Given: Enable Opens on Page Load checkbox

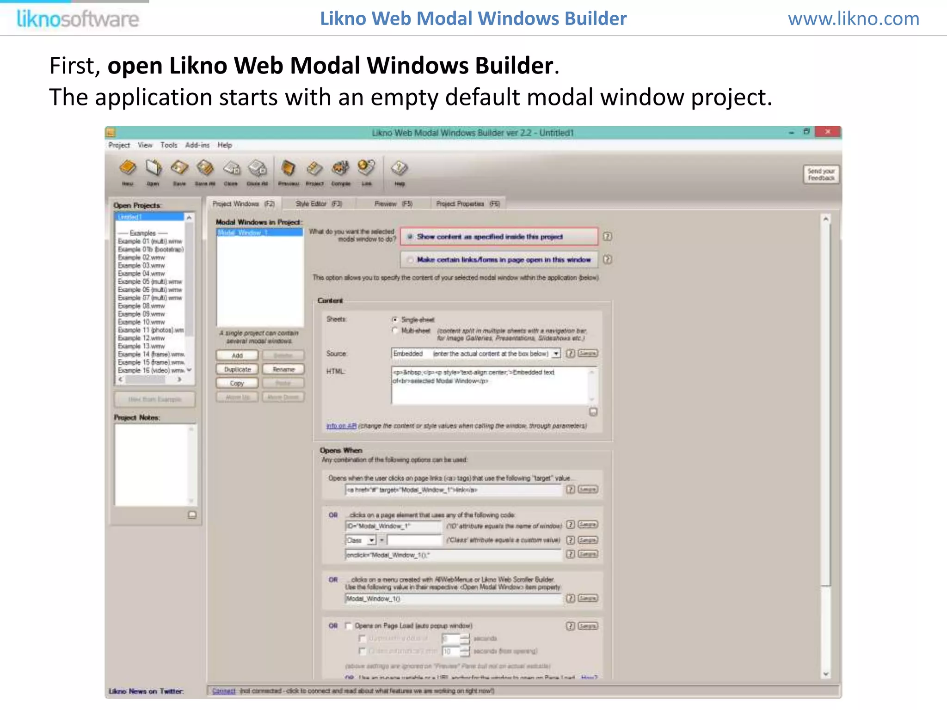Looking at the screenshot, I should (x=349, y=626).
